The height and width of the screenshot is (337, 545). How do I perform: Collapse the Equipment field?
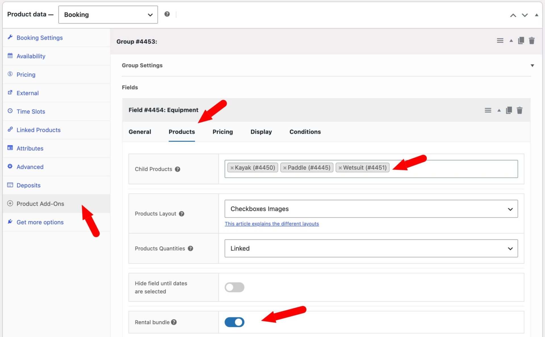[499, 110]
